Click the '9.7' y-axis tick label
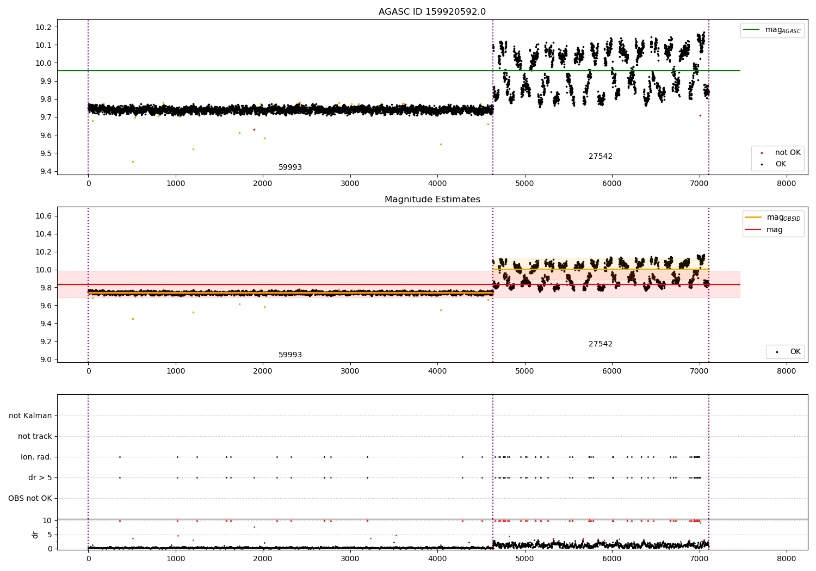 [46, 117]
